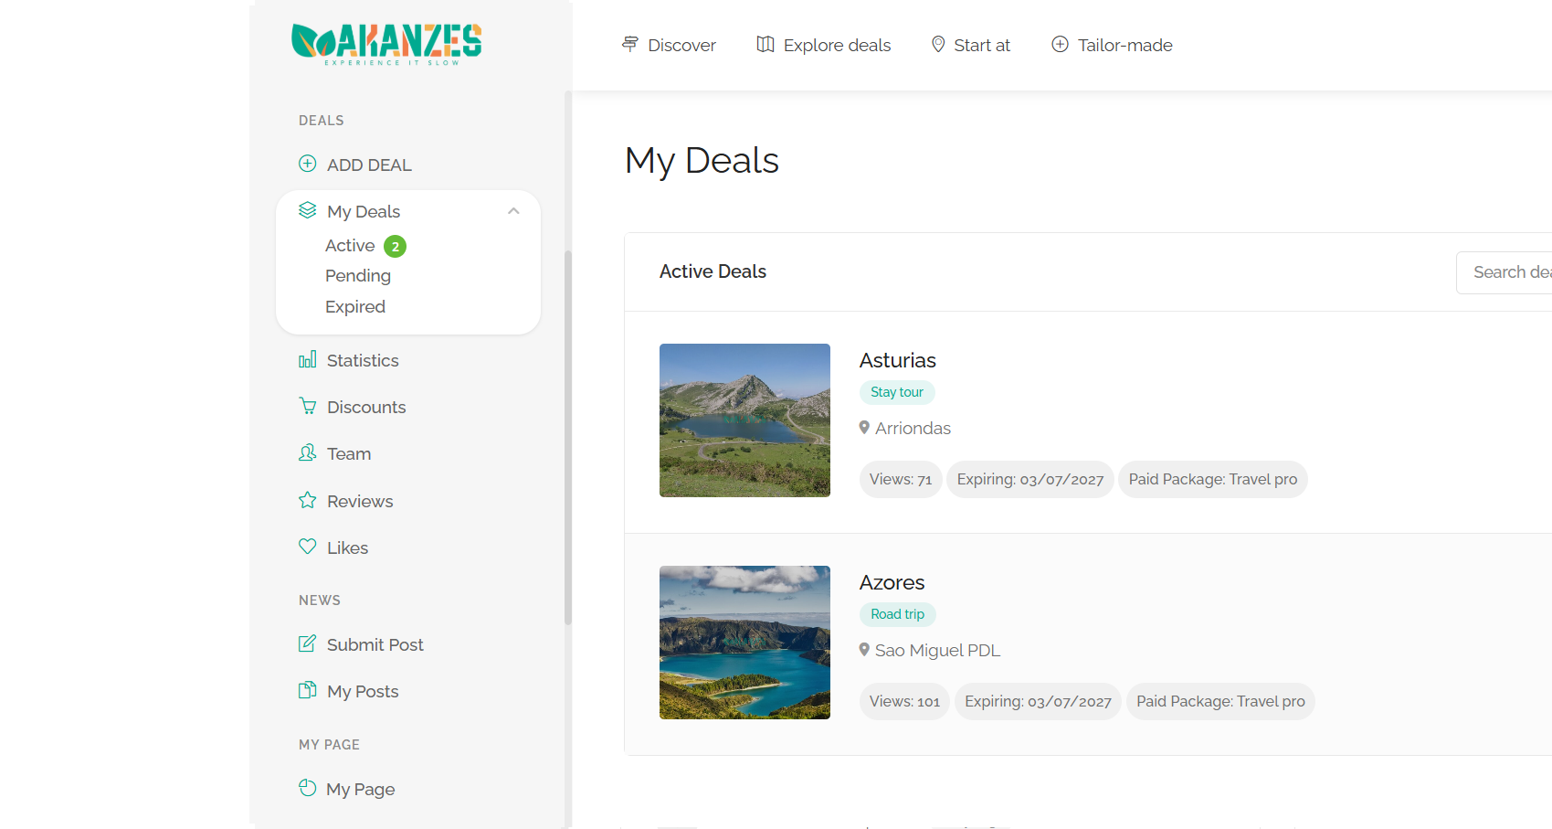Click the people icon for Team
The width and height of the screenshot is (1552, 829).
(x=308, y=452)
